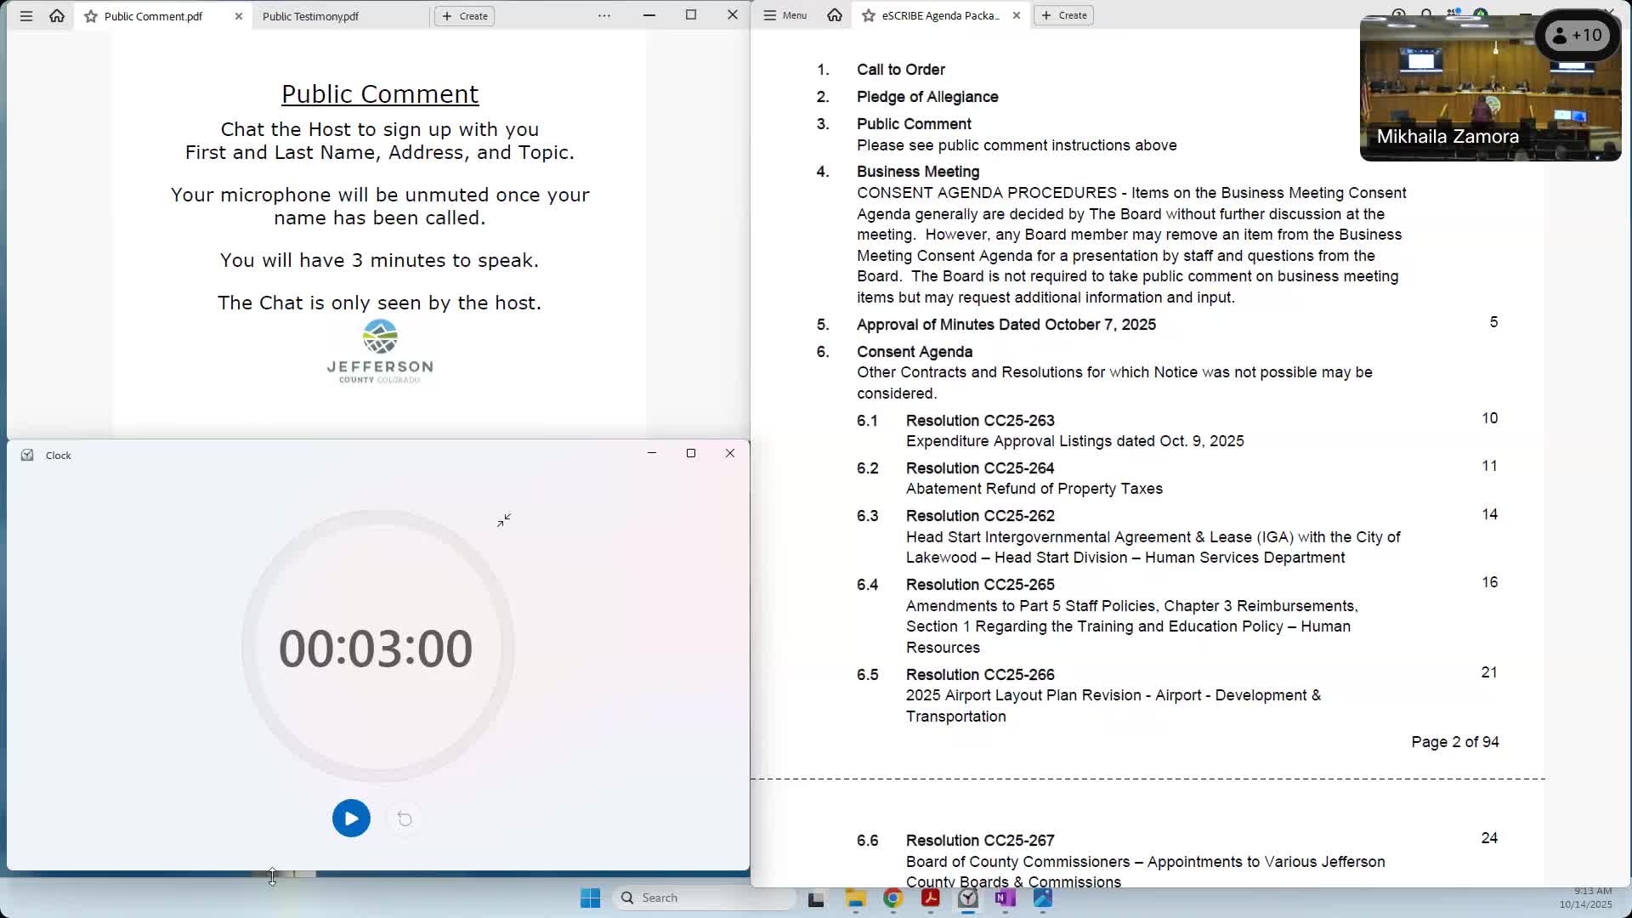1632x918 pixels.
Task: Go to the home icon in left Acrobat window
Action: (57, 16)
